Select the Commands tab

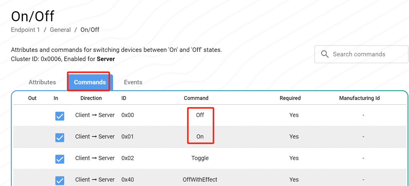(90, 82)
